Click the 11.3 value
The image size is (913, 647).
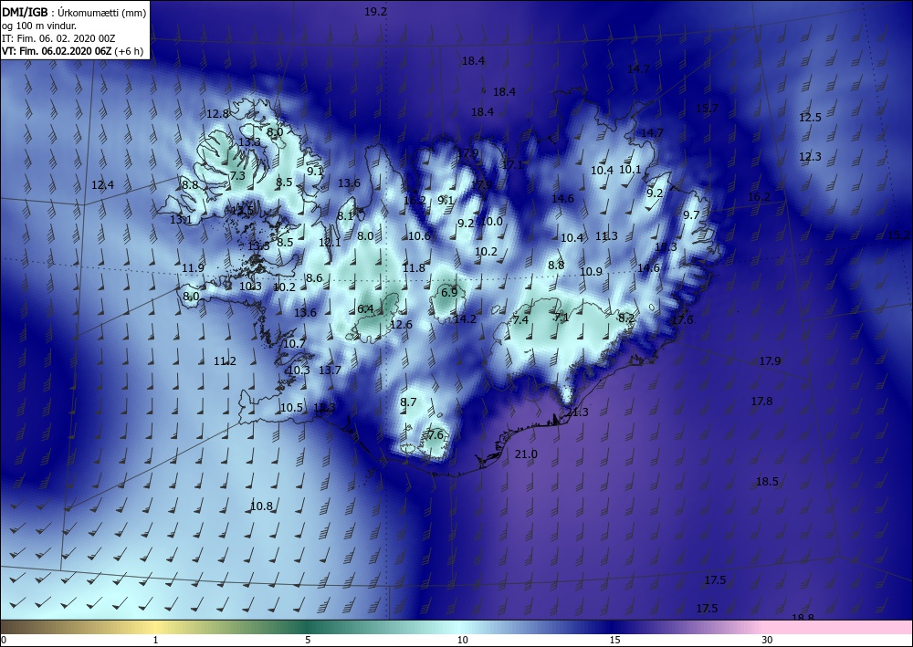click(607, 236)
